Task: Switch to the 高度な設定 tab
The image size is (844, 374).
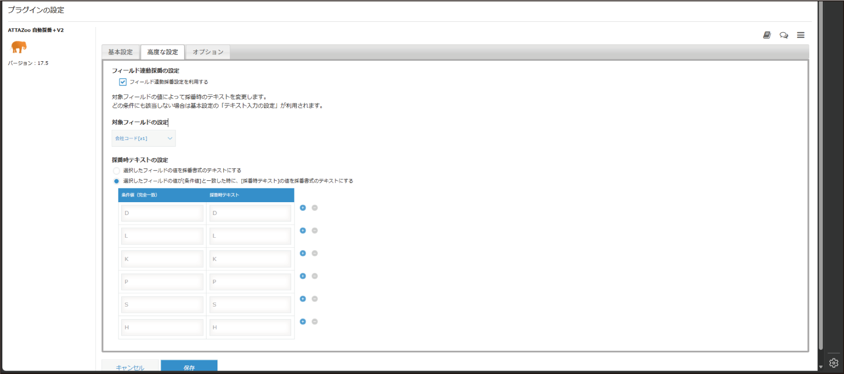Action: click(x=163, y=52)
